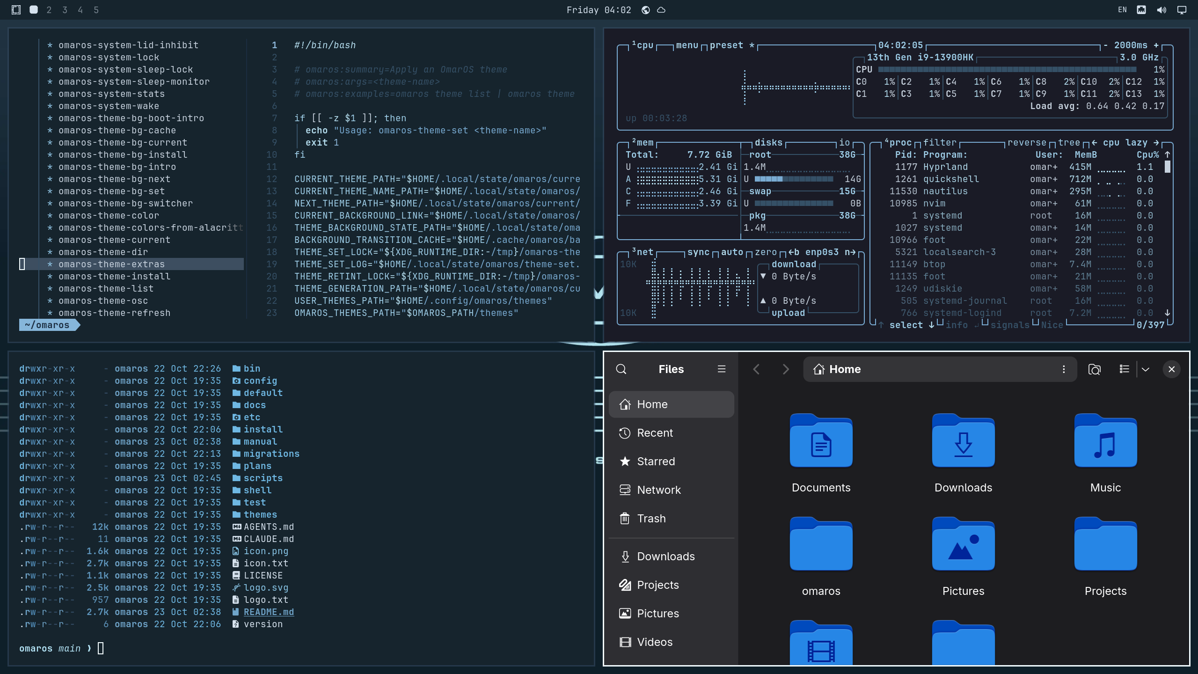Open search in the Files window
1198x674 pixels.
(x=621, y=369)
